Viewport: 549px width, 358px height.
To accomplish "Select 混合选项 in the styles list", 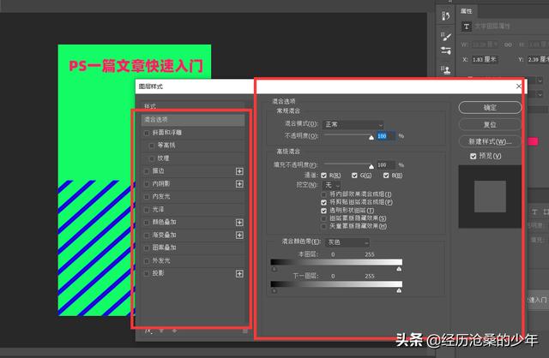I will pyautogui.click(x=193, y=120).
